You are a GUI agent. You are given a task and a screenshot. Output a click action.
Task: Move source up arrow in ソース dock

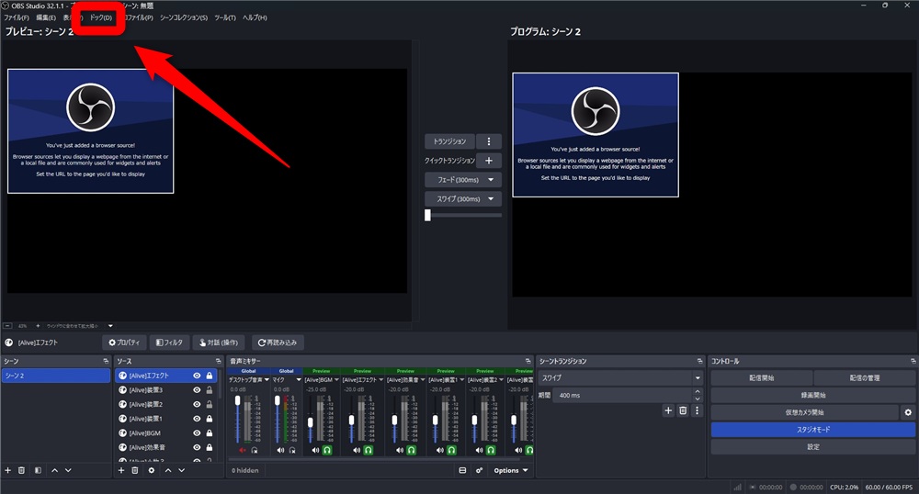click(x=167, y=470)
